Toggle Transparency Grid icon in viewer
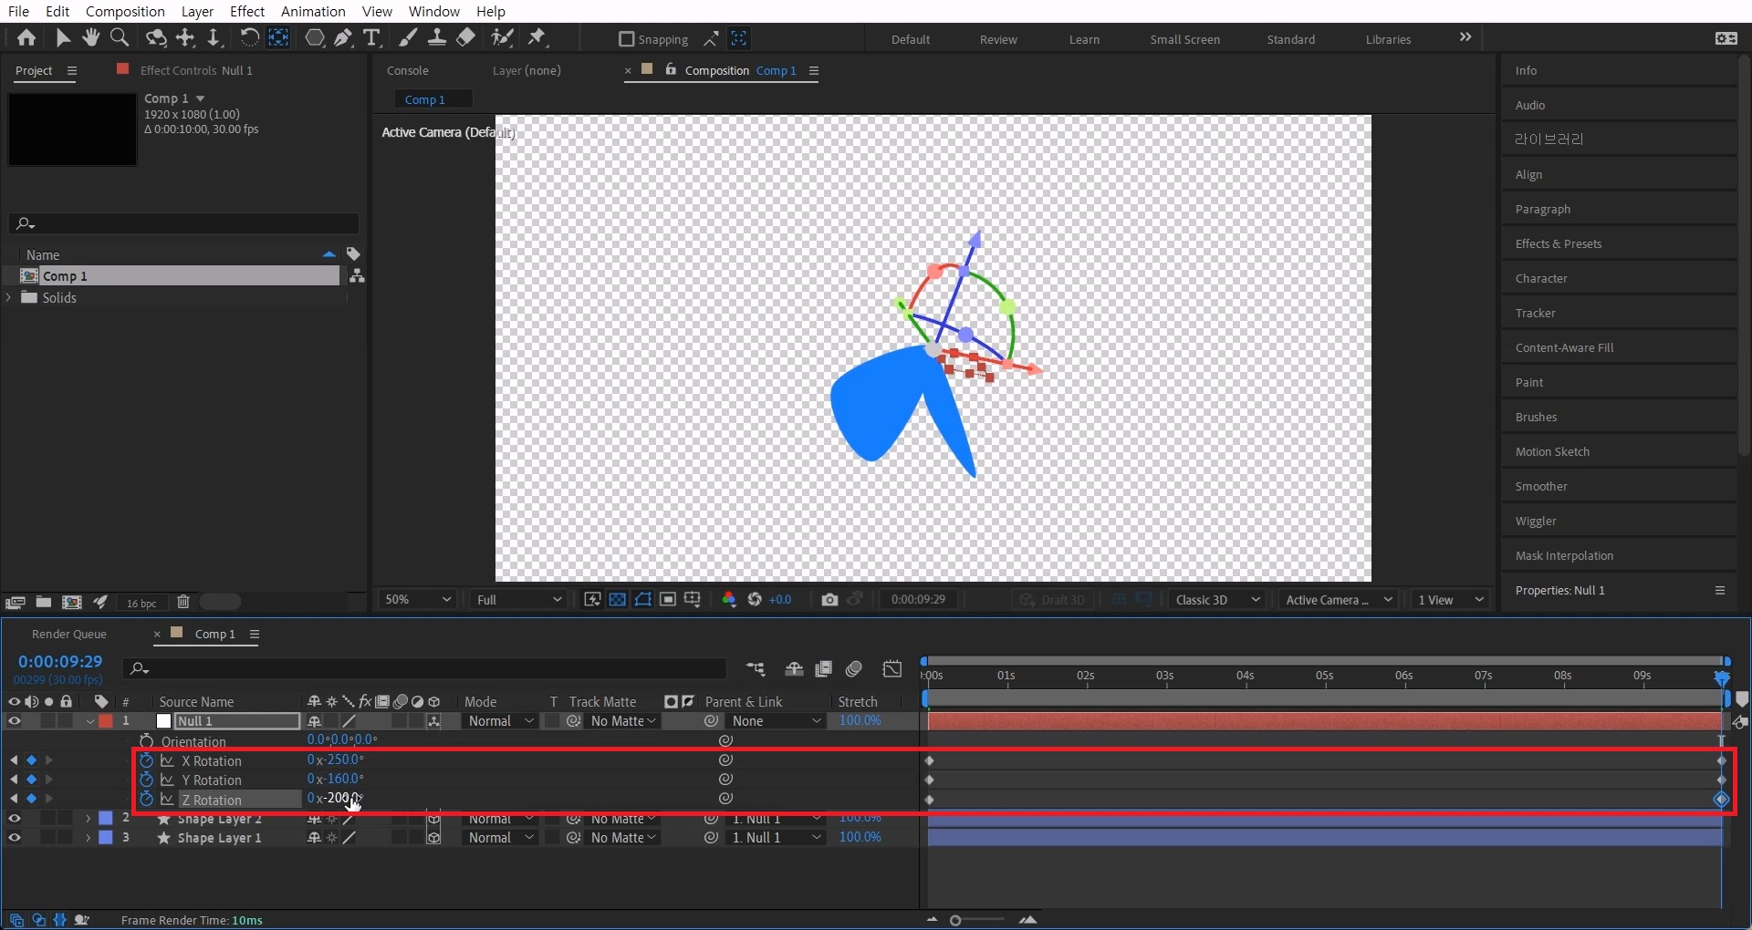The image size is (1752, 930). pos(618,599)
